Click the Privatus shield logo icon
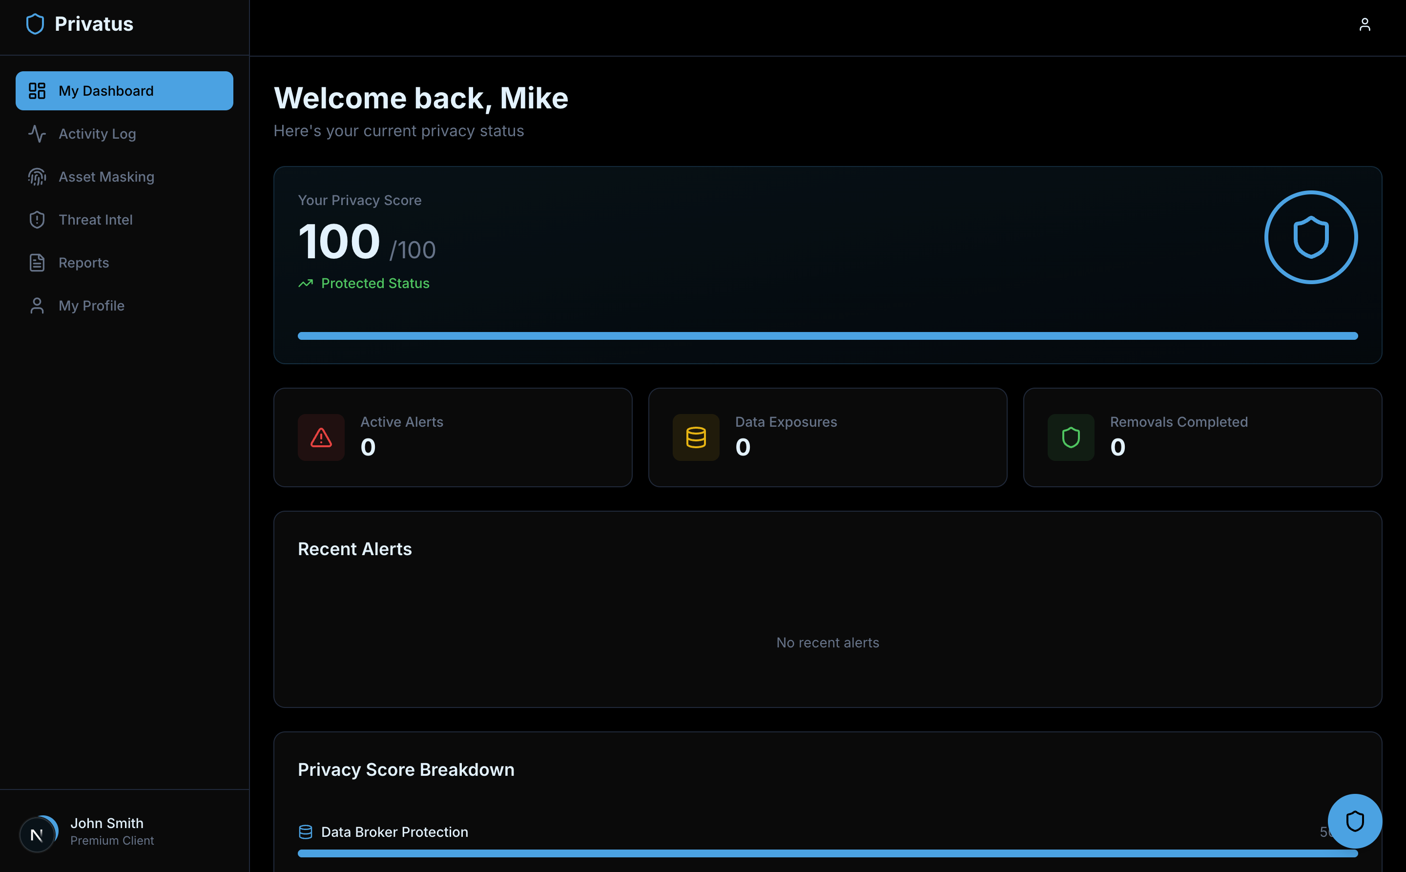Screen dimensions: 1406x872 pos(35,24)
